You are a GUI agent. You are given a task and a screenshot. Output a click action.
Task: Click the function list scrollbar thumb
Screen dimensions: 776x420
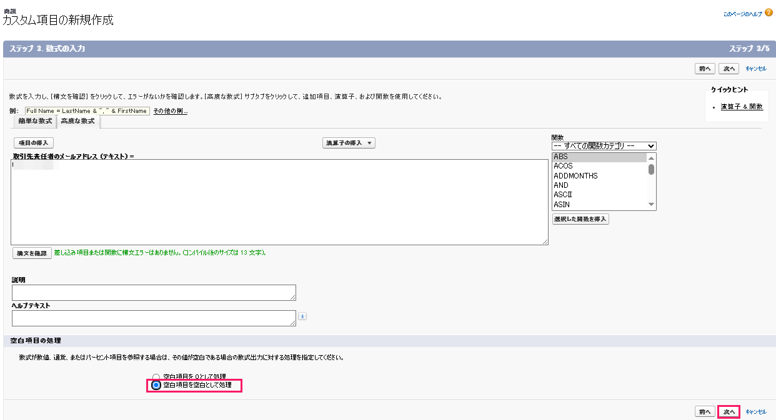(651, 169)
